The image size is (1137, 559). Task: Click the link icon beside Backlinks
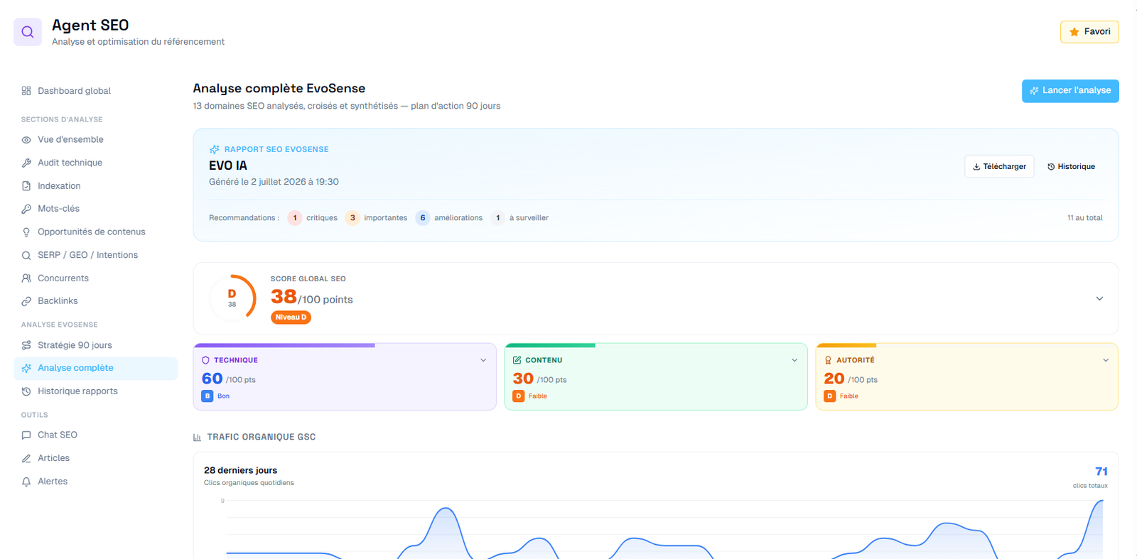coord(26,301)
